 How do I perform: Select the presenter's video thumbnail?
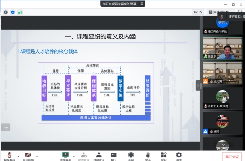[x=222, y=48]
